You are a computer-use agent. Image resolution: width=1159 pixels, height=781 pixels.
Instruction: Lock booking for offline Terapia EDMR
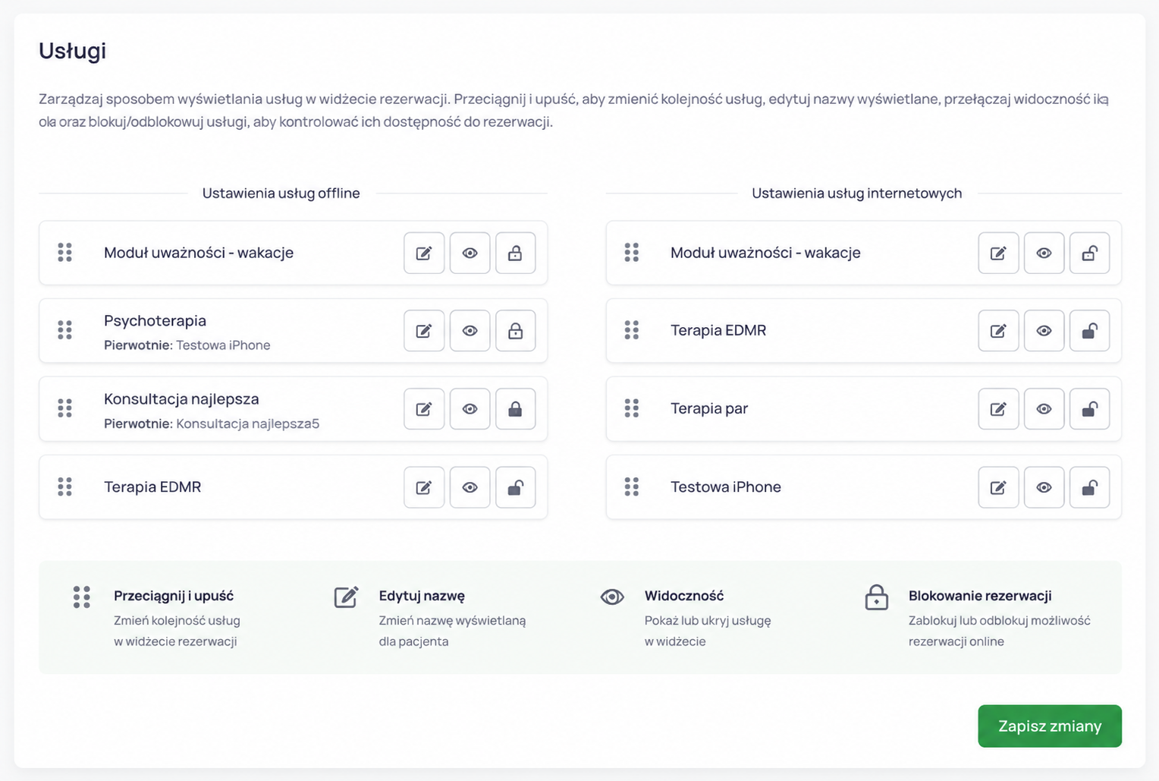(x=515, y=487)
